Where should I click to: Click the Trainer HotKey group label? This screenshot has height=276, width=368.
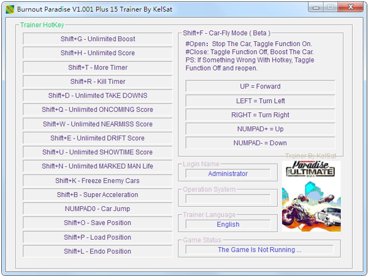(42, 25)
